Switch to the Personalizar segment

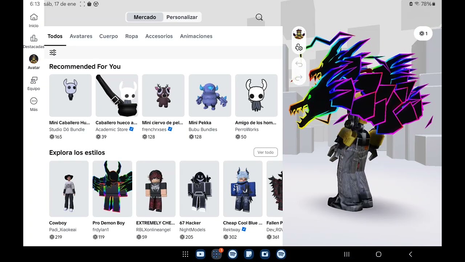point(182,17)
